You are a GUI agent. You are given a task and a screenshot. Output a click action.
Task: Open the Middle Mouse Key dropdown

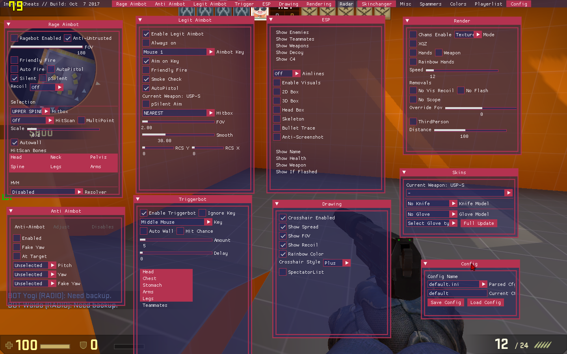coord(176,222)
